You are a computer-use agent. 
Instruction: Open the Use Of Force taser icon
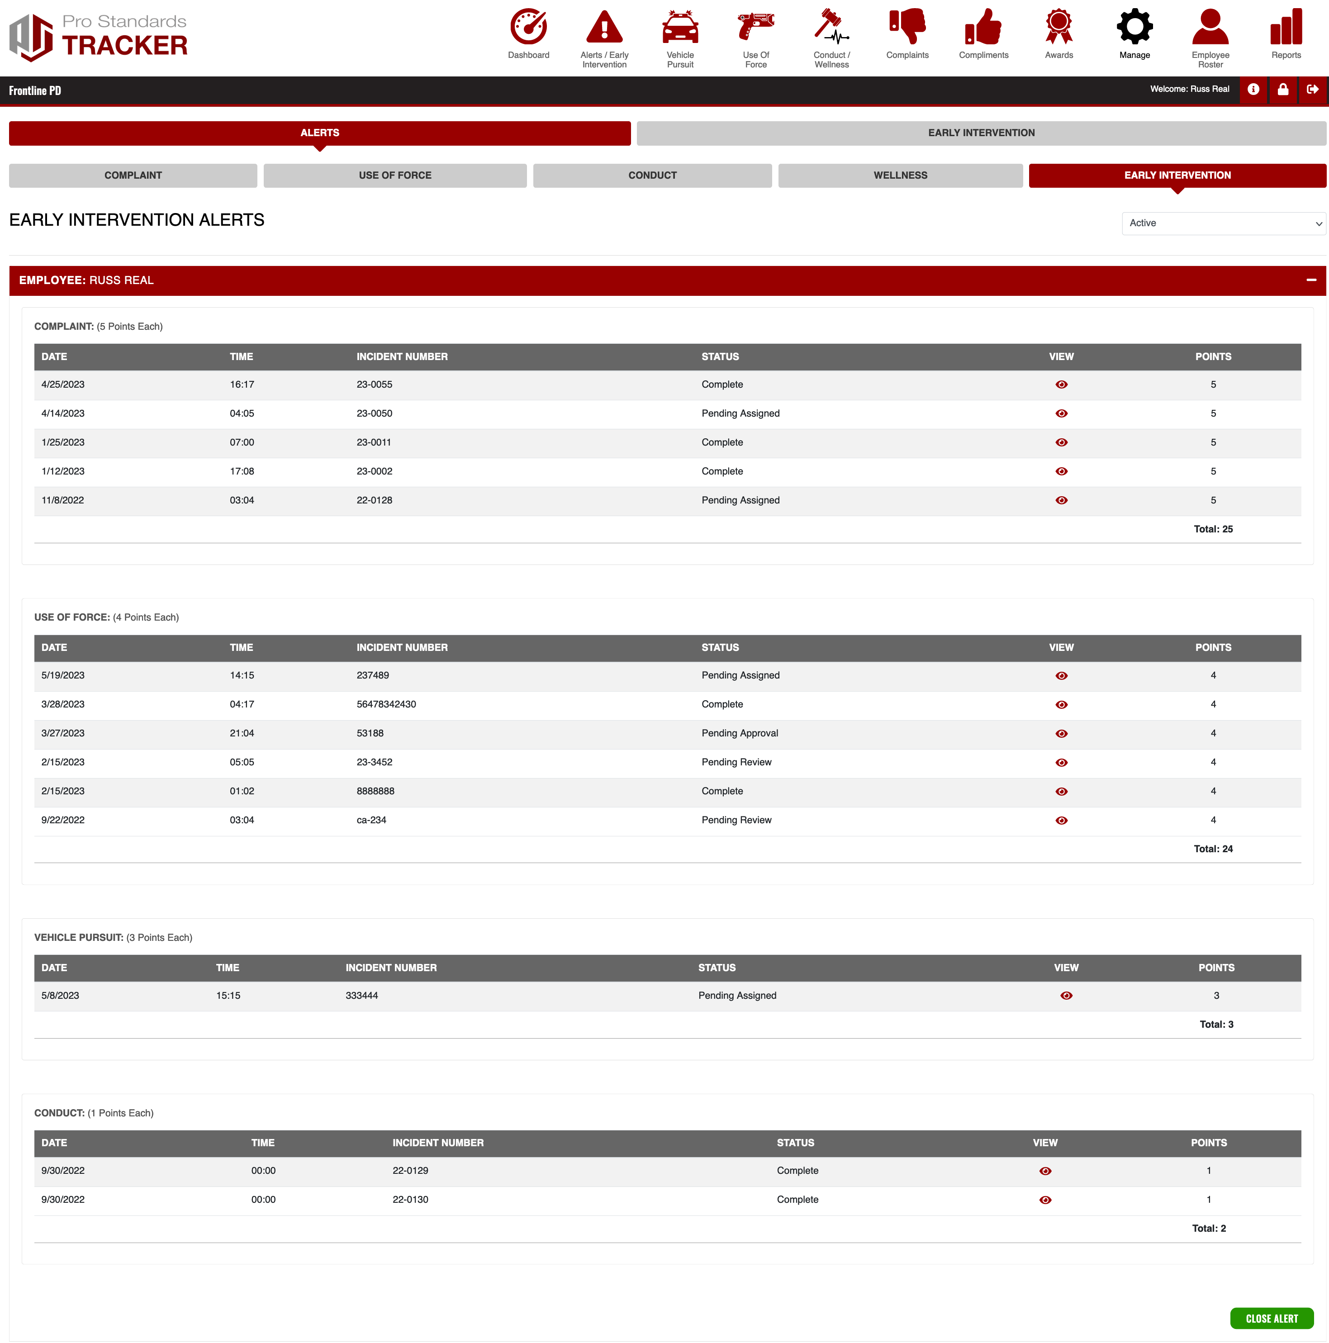point(755,28)
